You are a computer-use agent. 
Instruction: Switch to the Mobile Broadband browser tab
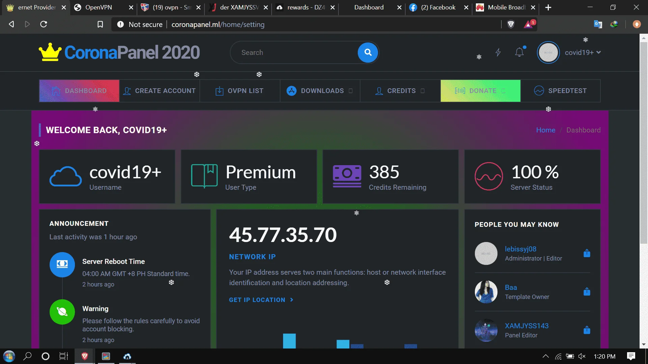pyautogui.click(x=506, y=7)
